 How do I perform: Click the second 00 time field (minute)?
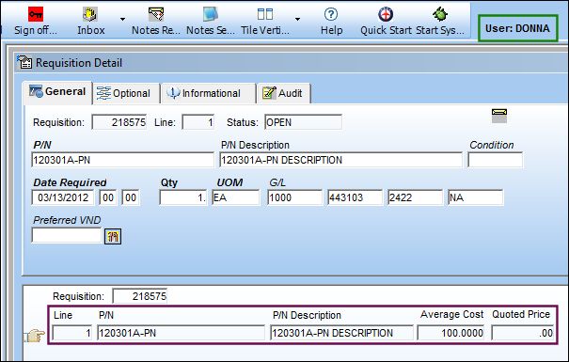coord(131,197)
